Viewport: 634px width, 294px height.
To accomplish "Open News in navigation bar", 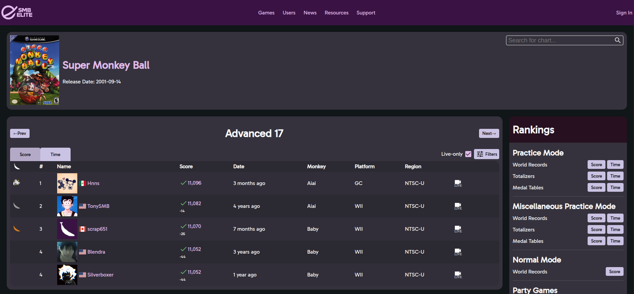I will coord(310,13).
